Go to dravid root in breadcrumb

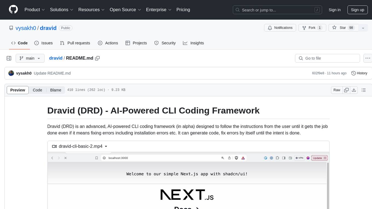pyautogui.click(x=56, y=58)
